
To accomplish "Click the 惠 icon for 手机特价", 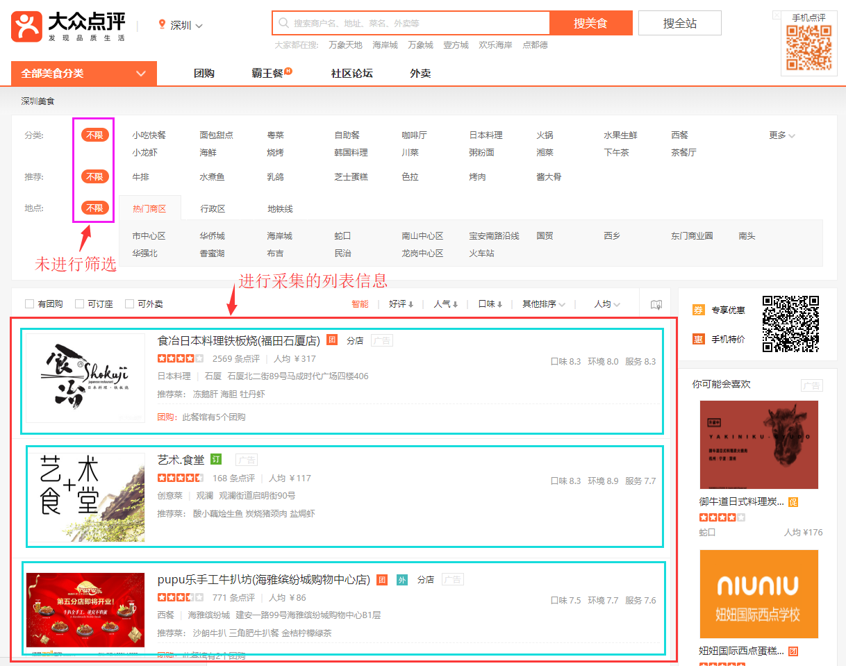I will pyautogui.click(x=699, y=340).
